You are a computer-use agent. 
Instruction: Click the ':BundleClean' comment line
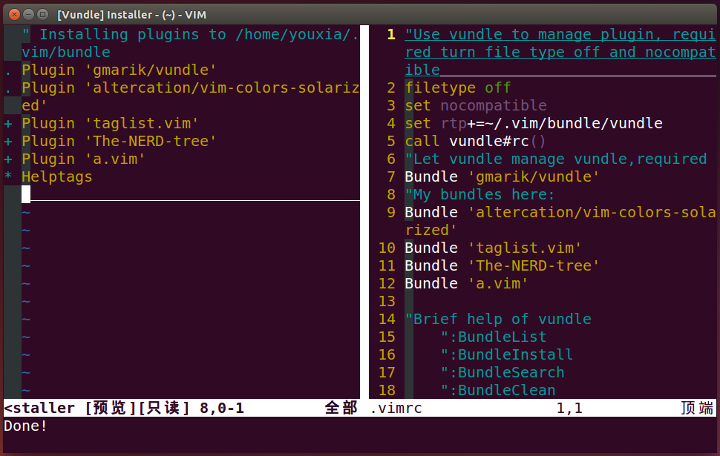tap(498, 391)
